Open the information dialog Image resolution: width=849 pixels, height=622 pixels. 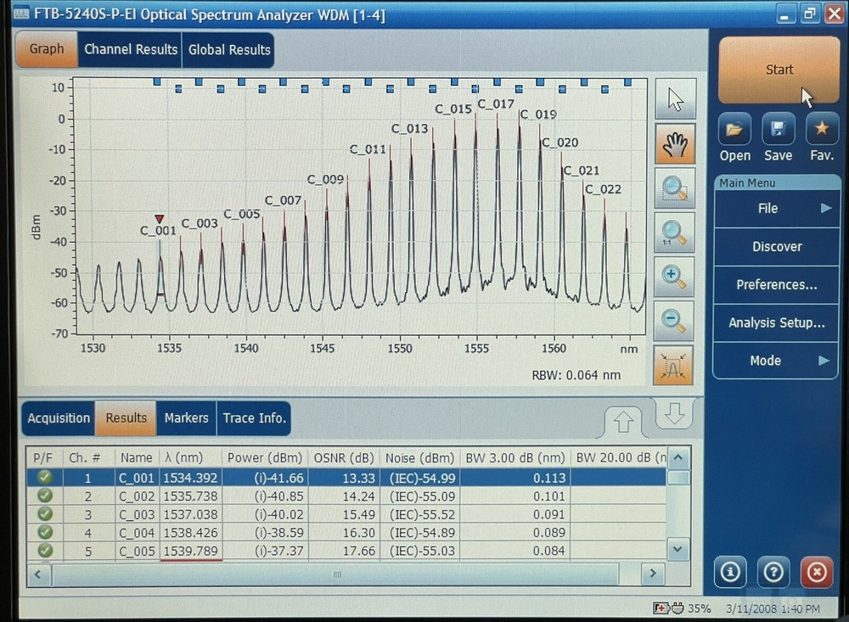point(730,572)
